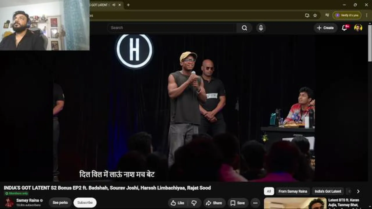Viewport: 372px width, 209px height.
Task: Open the Latent BTS ft. Karan Aujla thumbnail
Action: 295,203
